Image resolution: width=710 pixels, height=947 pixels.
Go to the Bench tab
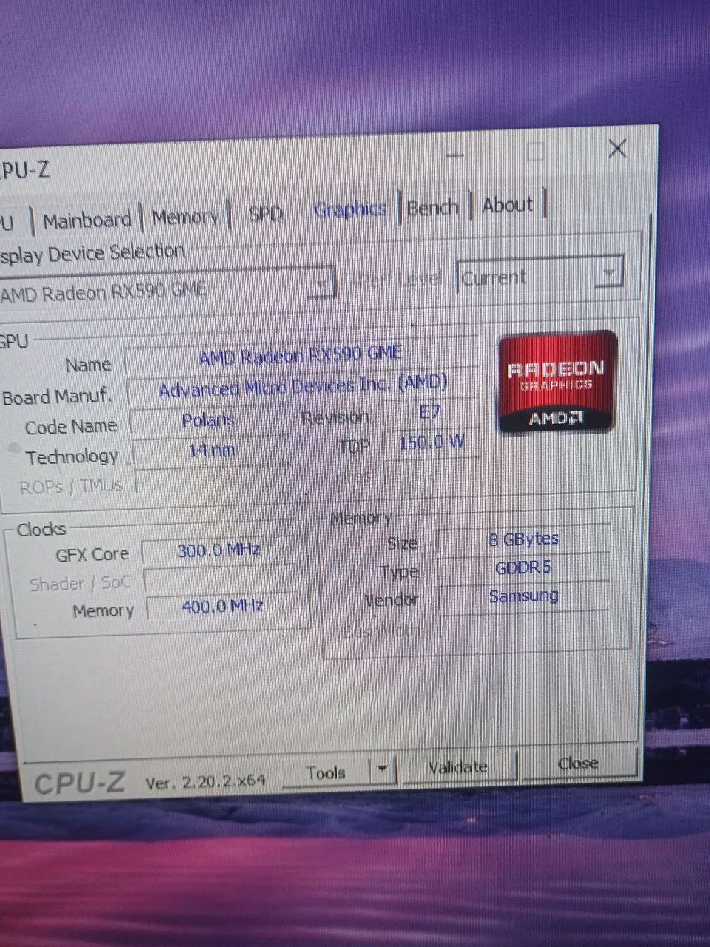[433, 207]
